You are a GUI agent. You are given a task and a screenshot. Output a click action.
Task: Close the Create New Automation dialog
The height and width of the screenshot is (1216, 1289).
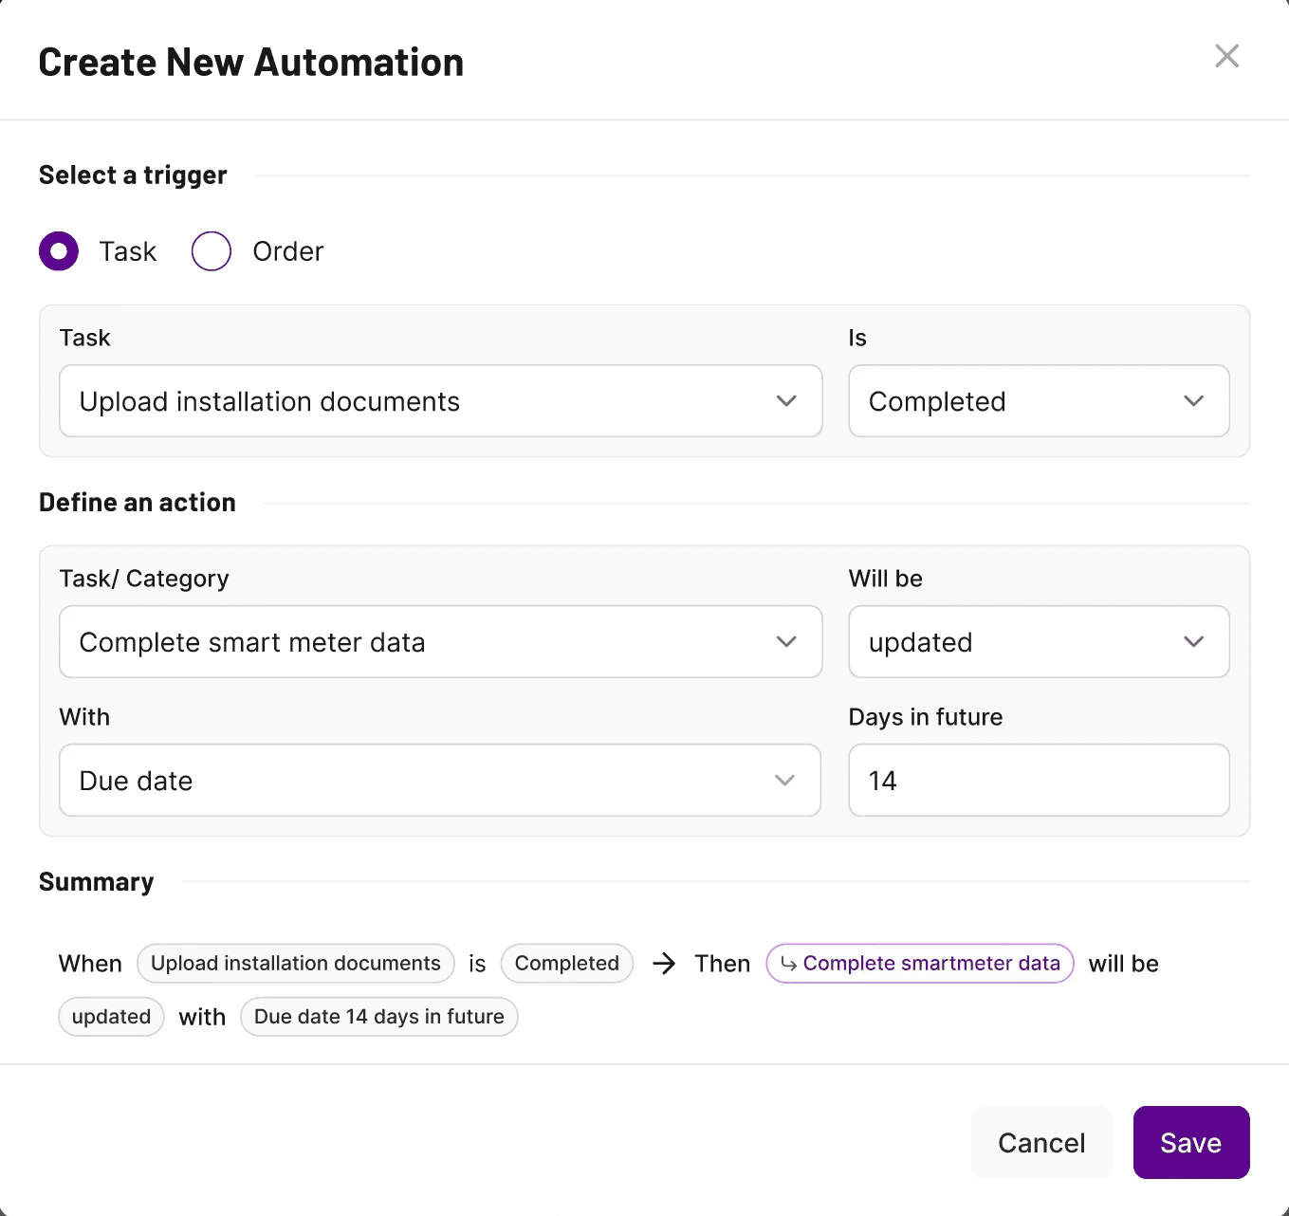tap(1226, 56)
